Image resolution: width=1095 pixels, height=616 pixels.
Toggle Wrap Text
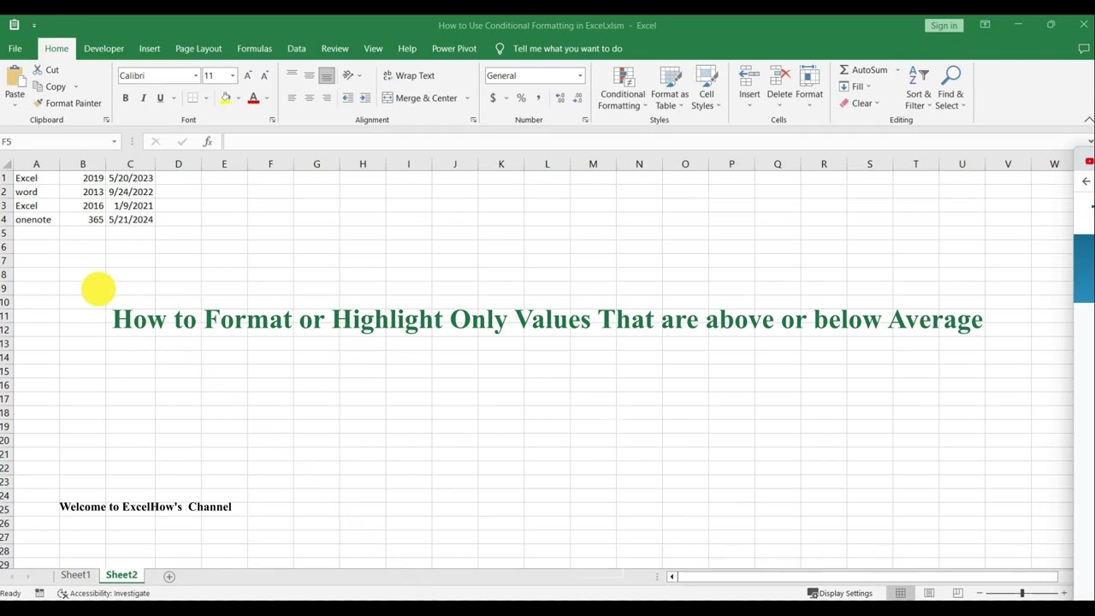coord(409,75)
